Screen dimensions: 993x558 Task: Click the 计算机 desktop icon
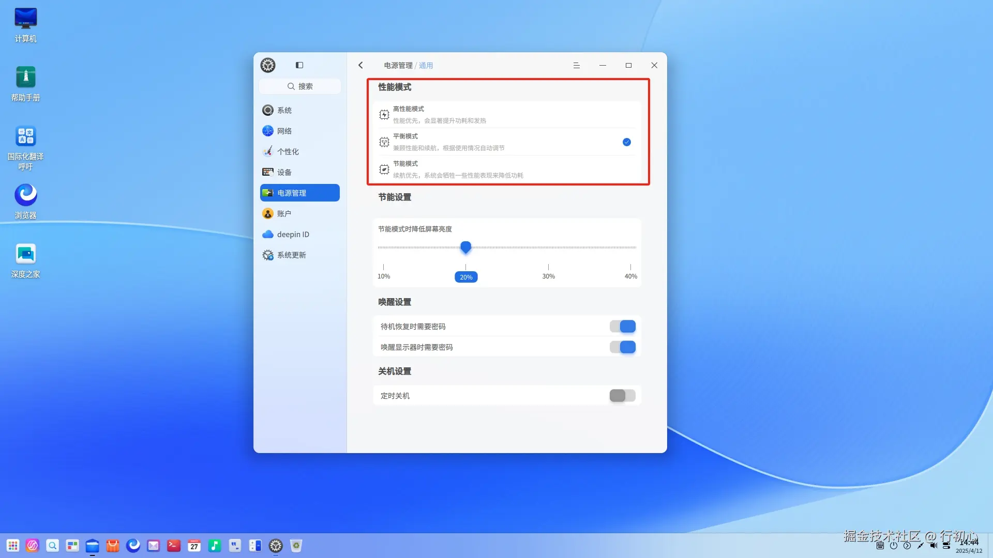[x=25, y=25]
